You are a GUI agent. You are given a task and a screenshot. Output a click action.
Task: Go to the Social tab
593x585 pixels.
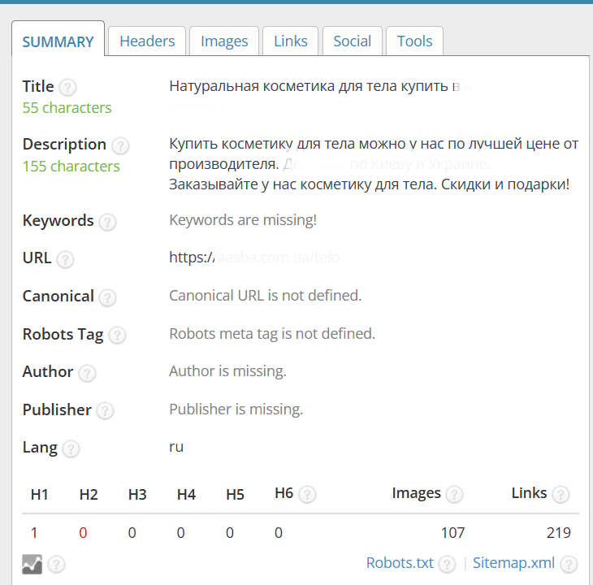[352, 41]
